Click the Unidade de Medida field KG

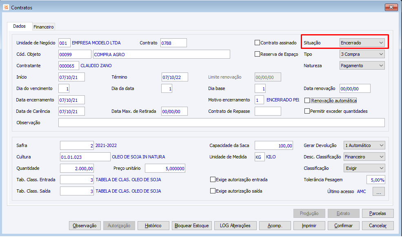tap(260, 157)
